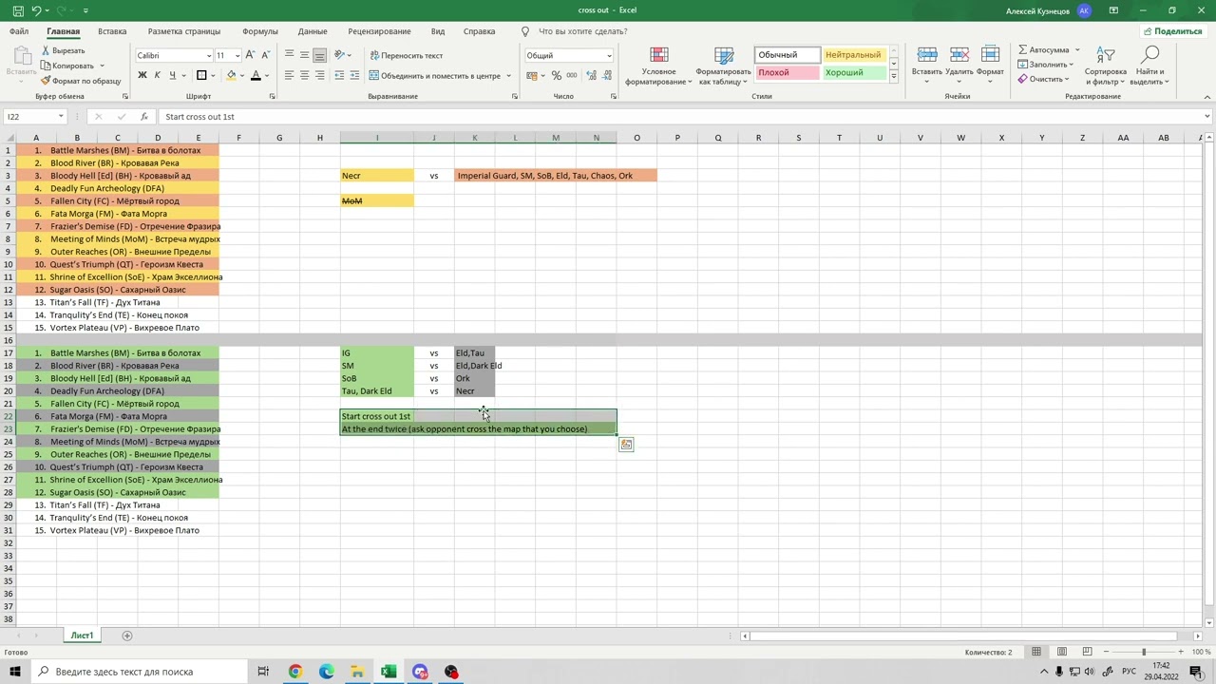Apply the Плохой cell style
The height and width of the screenshot is (684, 1216).
click(x=788, y=72)
